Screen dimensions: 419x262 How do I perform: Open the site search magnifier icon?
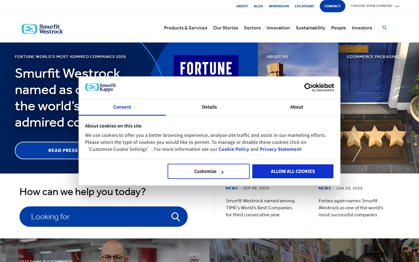point(384,28)
